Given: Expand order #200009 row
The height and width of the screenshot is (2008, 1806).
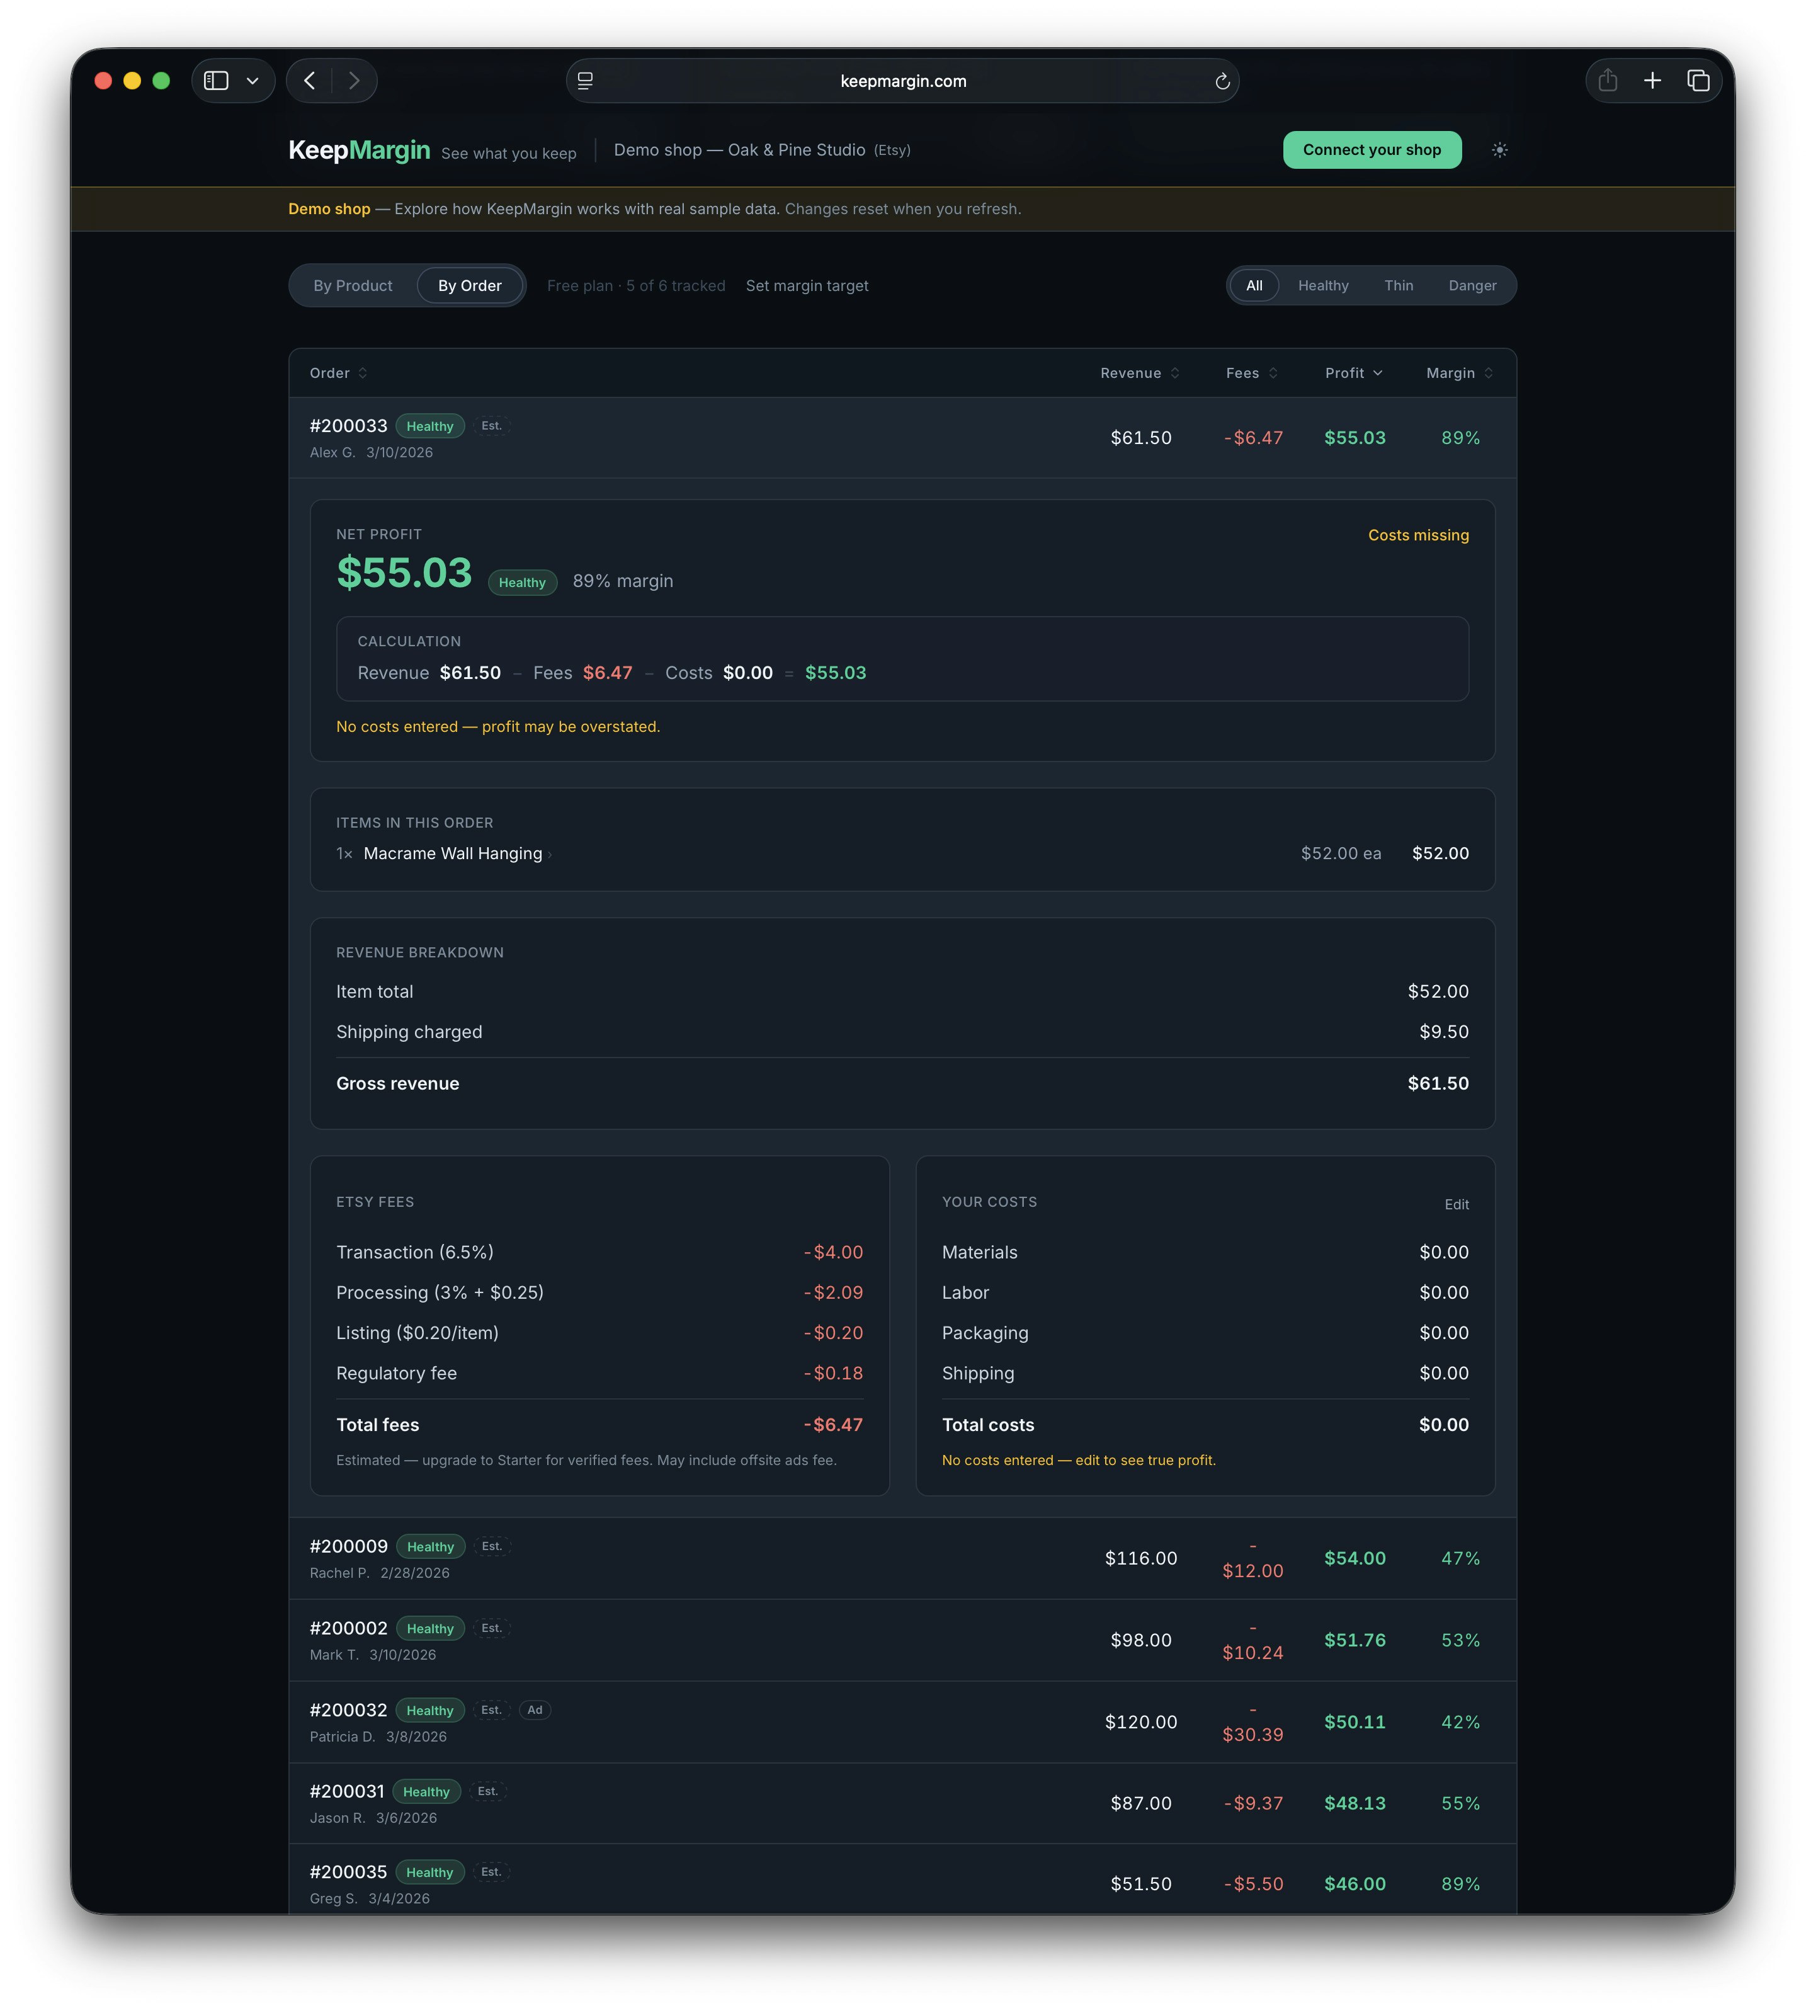Looking at the screenshot, I should (902, 1558).
